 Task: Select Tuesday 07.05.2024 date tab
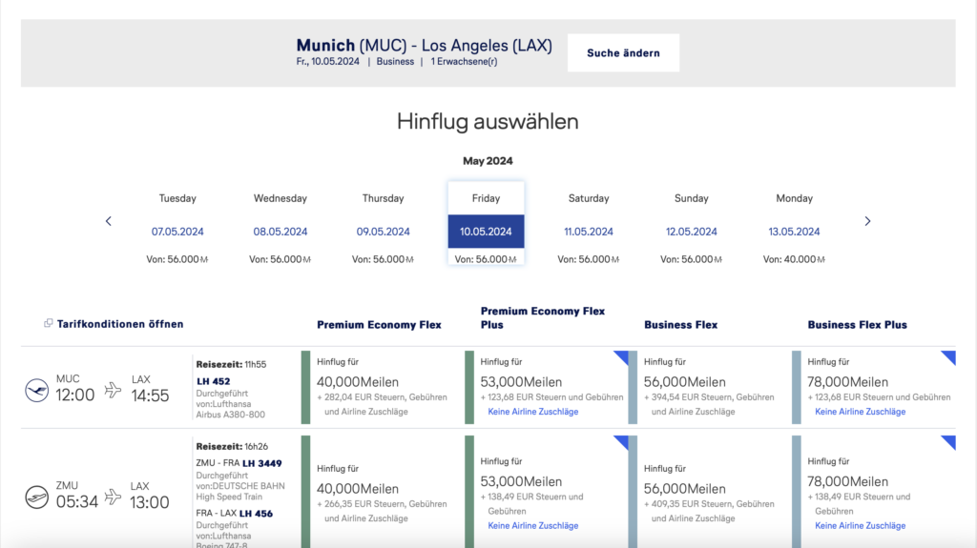point(177,231)
